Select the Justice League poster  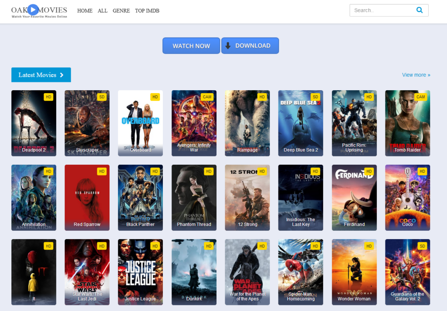[x=140, y=272]
